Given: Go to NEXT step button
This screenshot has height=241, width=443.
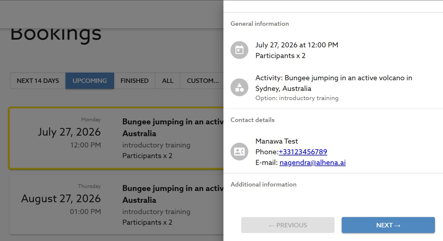Looking at the screenshot, I should coord(388,225).
